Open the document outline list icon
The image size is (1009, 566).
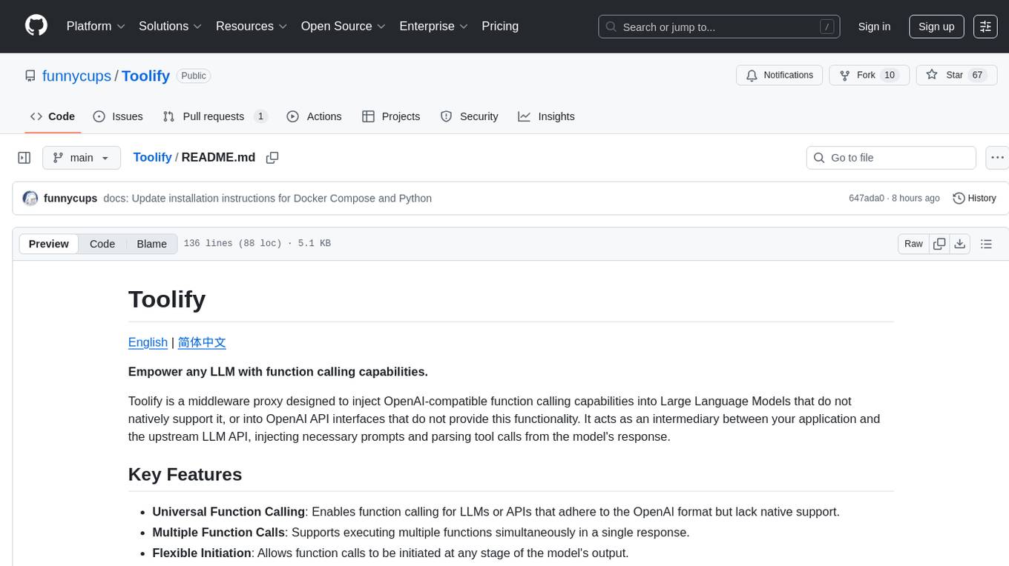pos(986,244)
